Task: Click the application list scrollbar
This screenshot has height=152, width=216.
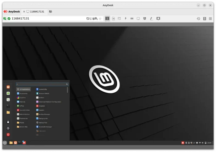Action: (67, 90)
